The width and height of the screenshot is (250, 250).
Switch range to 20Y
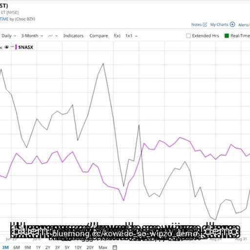[x=90, y=248]
